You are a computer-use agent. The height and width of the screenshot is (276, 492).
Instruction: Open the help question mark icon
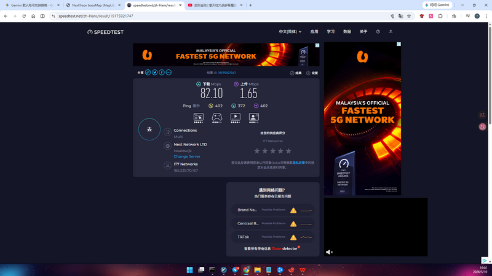pyautogui.click(x=378, y=32)
